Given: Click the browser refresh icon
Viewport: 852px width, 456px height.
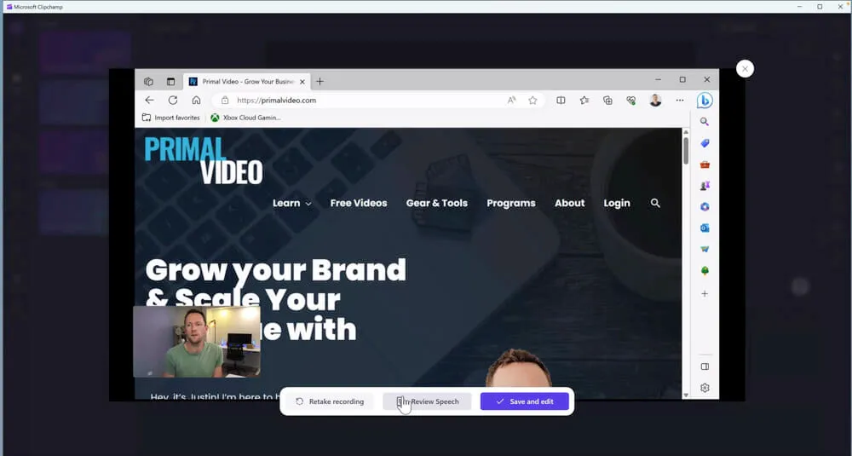Looking at the screenshot, I should (x=173, y=101).
